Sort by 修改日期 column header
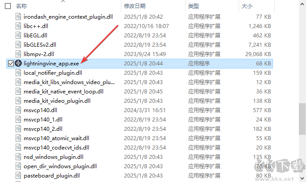Viewport: 306px width, 182px height. pos(135,6)
